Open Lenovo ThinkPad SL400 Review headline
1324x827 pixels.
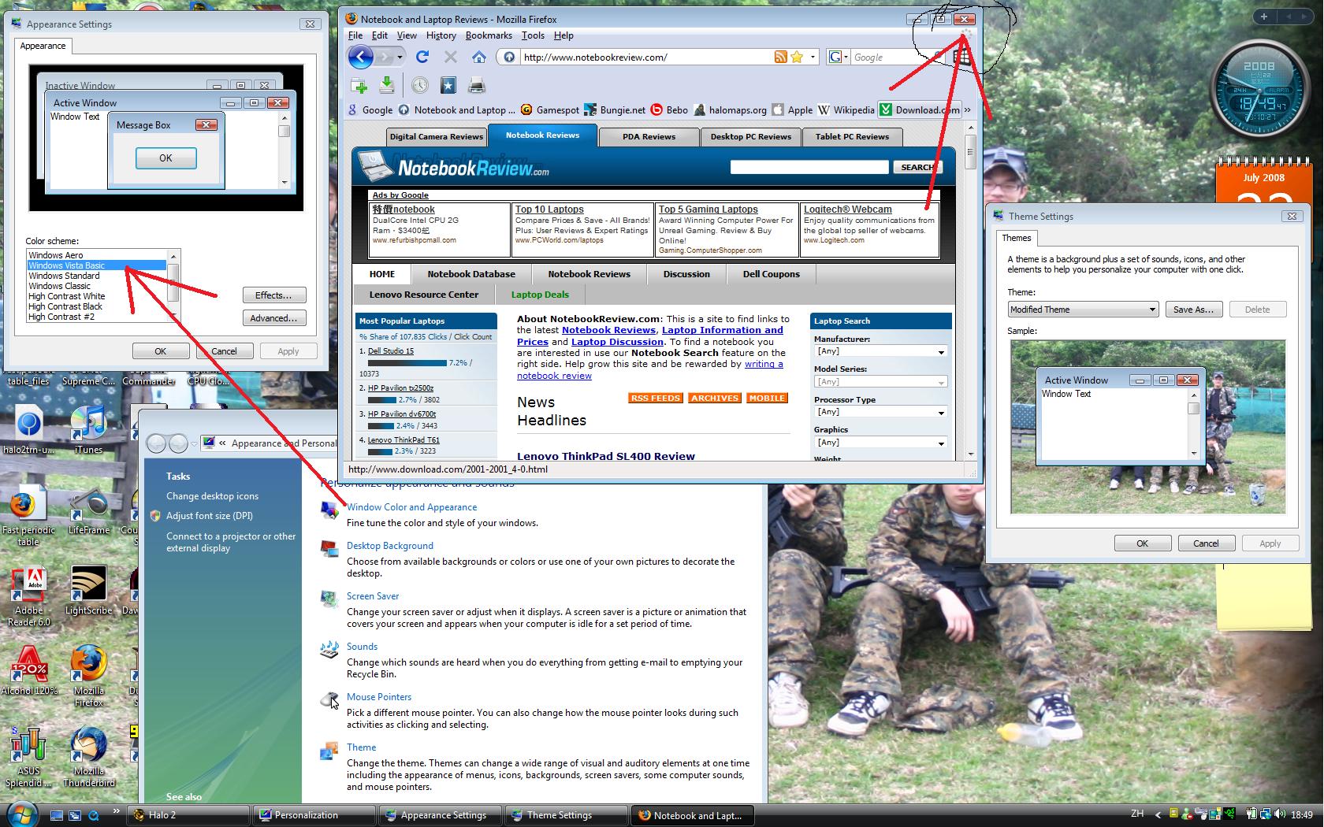pyautogui.click(x=605, y=456)
